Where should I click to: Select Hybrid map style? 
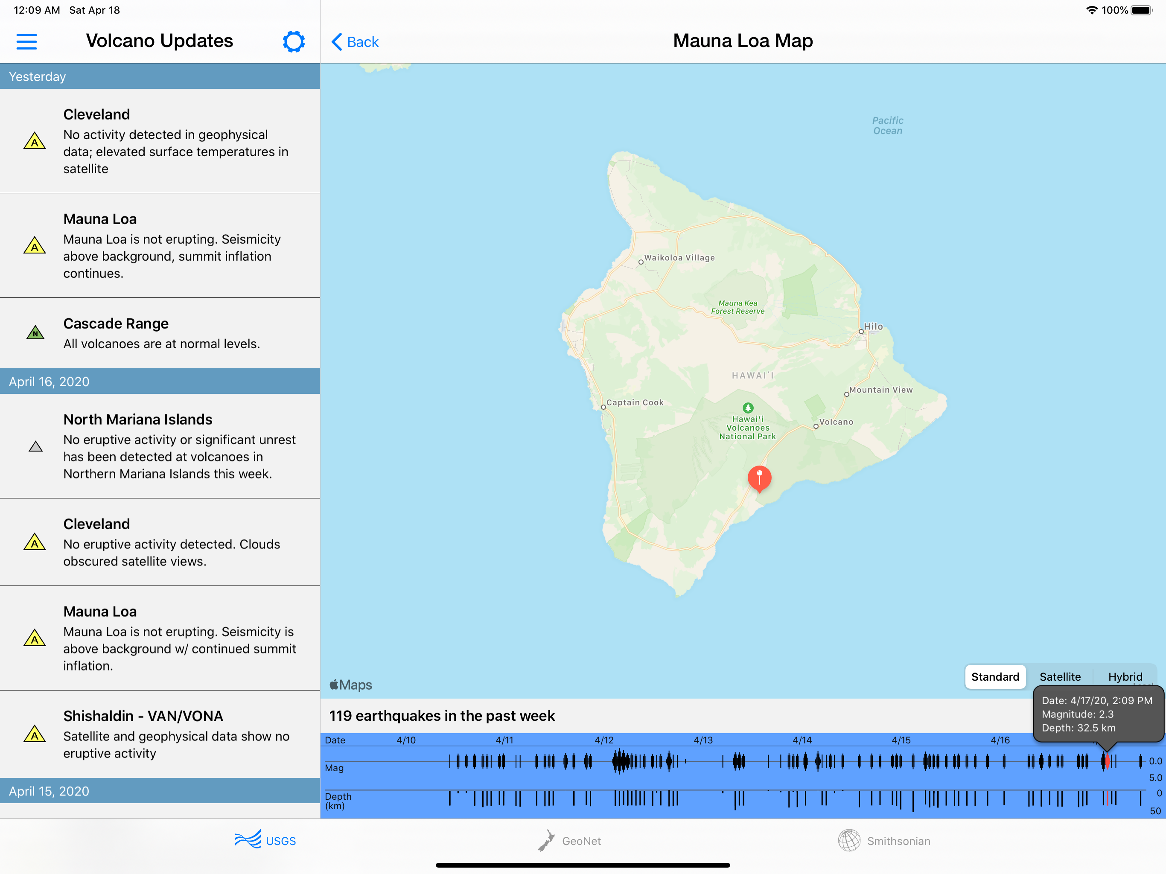point(1125,677)
